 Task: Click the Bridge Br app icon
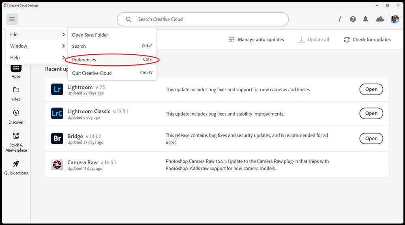click(57, 139)
